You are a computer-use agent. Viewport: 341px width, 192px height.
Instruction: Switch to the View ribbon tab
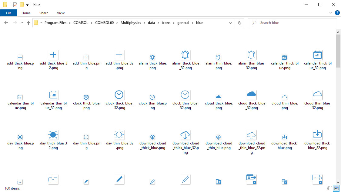coord(61,13)
